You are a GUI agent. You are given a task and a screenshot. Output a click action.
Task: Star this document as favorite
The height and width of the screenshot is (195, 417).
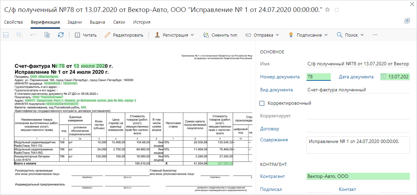[327, 10]
